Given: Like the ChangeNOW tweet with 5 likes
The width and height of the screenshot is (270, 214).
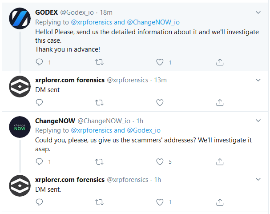Looking at the screenshot, I should tap(160, 162).
